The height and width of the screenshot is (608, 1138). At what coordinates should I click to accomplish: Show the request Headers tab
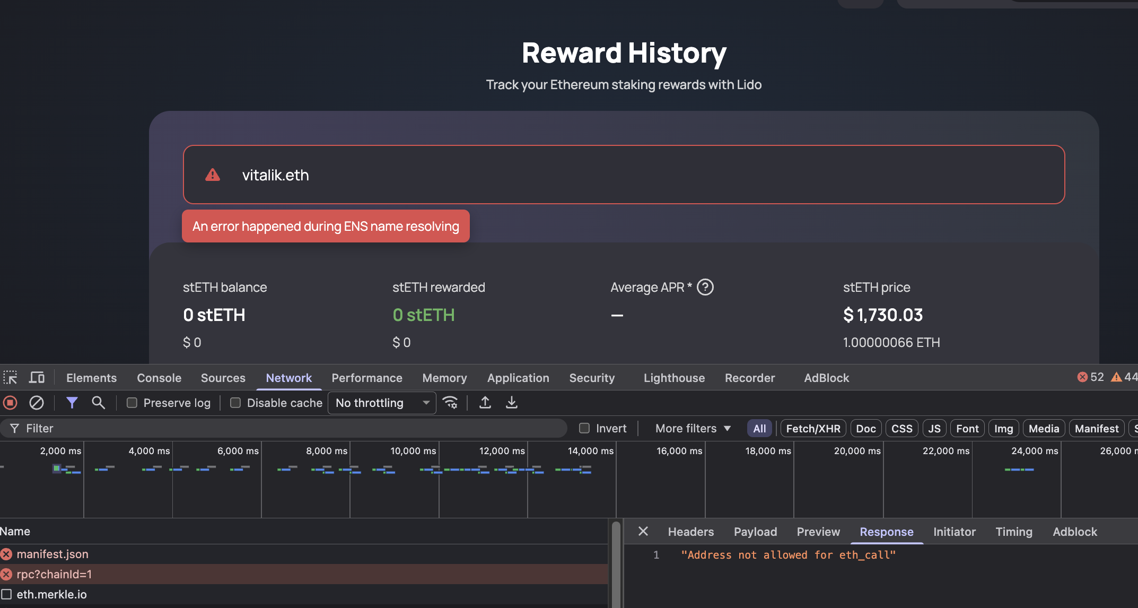point(691,532)
